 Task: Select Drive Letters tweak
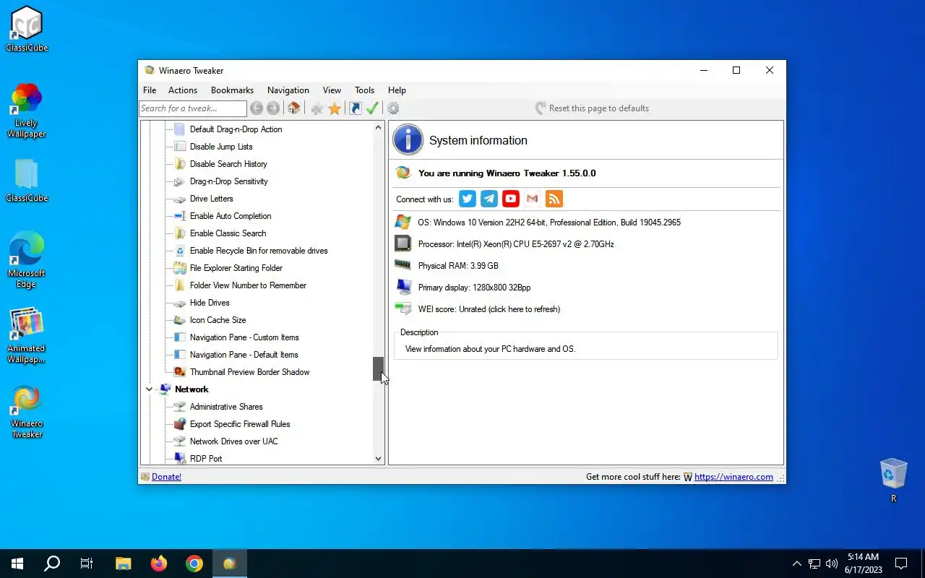coord(211,199)
